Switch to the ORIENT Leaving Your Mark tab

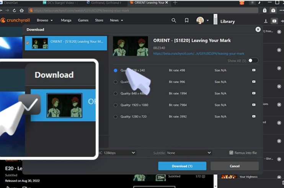pos(147,3)
